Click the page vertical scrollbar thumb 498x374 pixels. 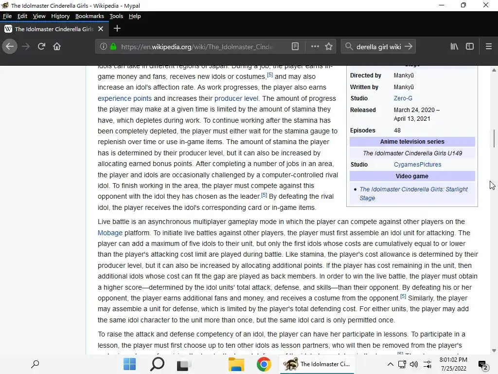click(494, 139)
